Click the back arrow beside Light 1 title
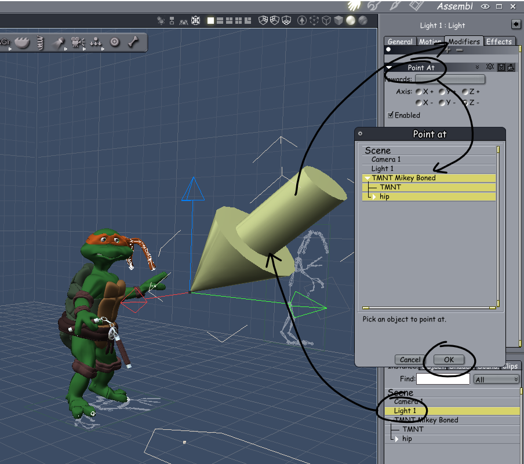The width and height of the screenshot is (524, 464). click(x=516, y=24)
